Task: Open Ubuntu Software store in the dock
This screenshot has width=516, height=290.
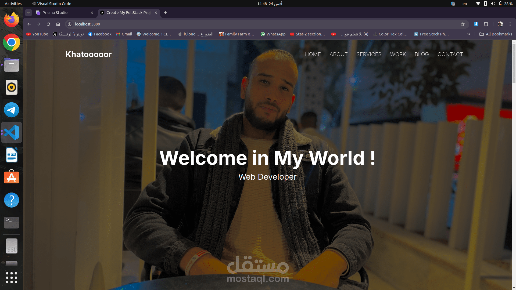Action: (x=12, y=177)
